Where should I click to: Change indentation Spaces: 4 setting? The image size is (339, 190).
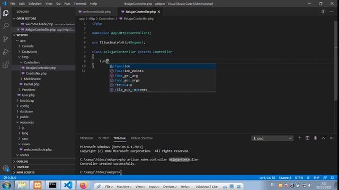[285, 178]
